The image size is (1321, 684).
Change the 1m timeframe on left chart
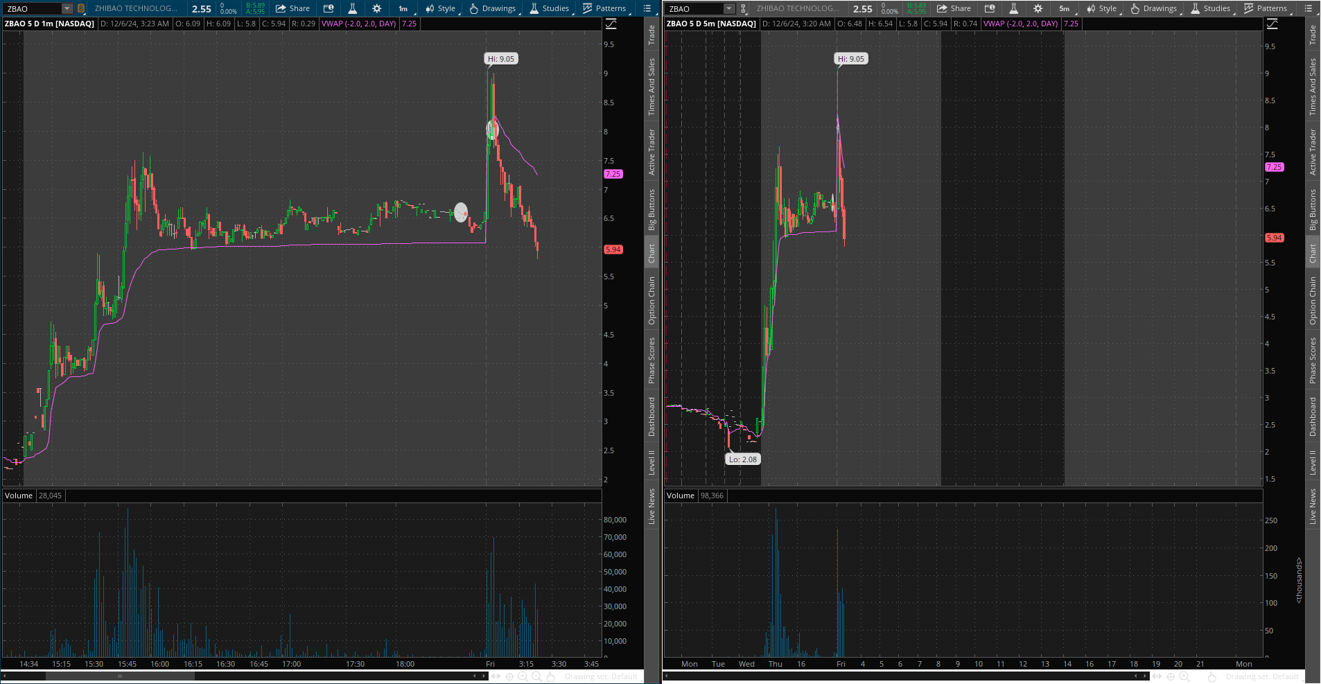click(x=403, y=8)
